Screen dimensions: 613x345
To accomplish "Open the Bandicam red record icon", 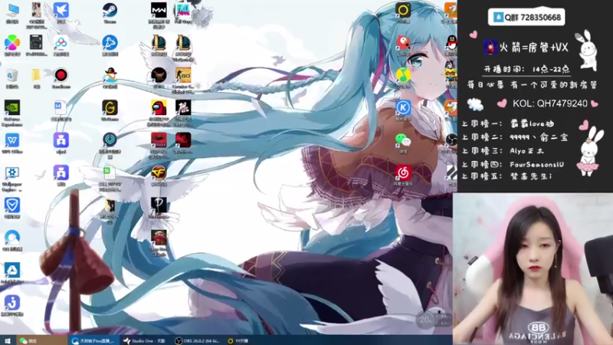I will pos(61,75).
